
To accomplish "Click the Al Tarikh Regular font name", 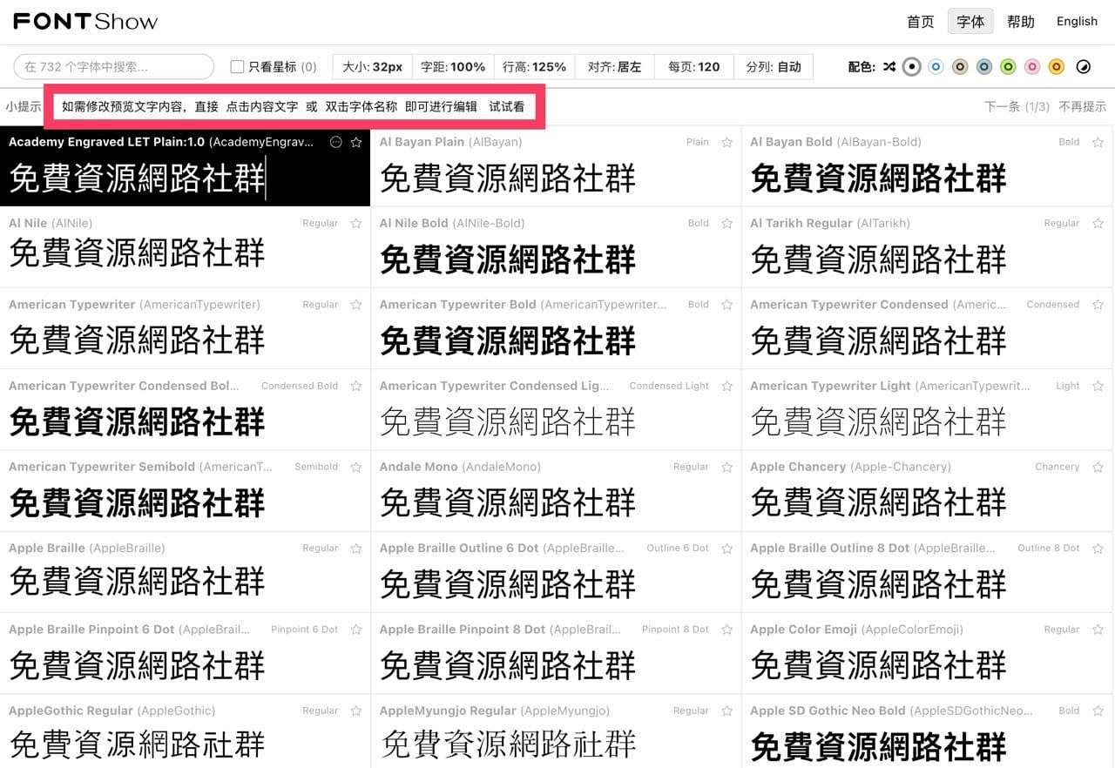I will [x=830, y=224].
